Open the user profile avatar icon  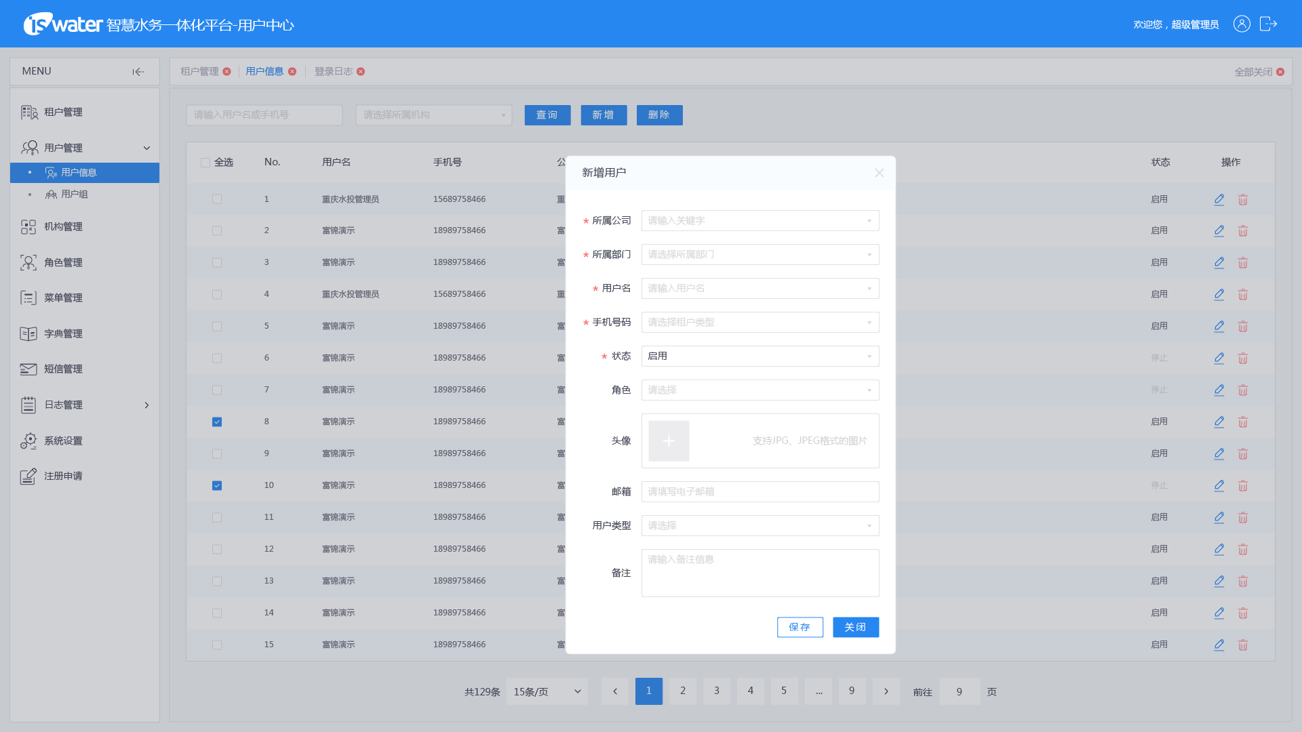(x=1242, y=24)
